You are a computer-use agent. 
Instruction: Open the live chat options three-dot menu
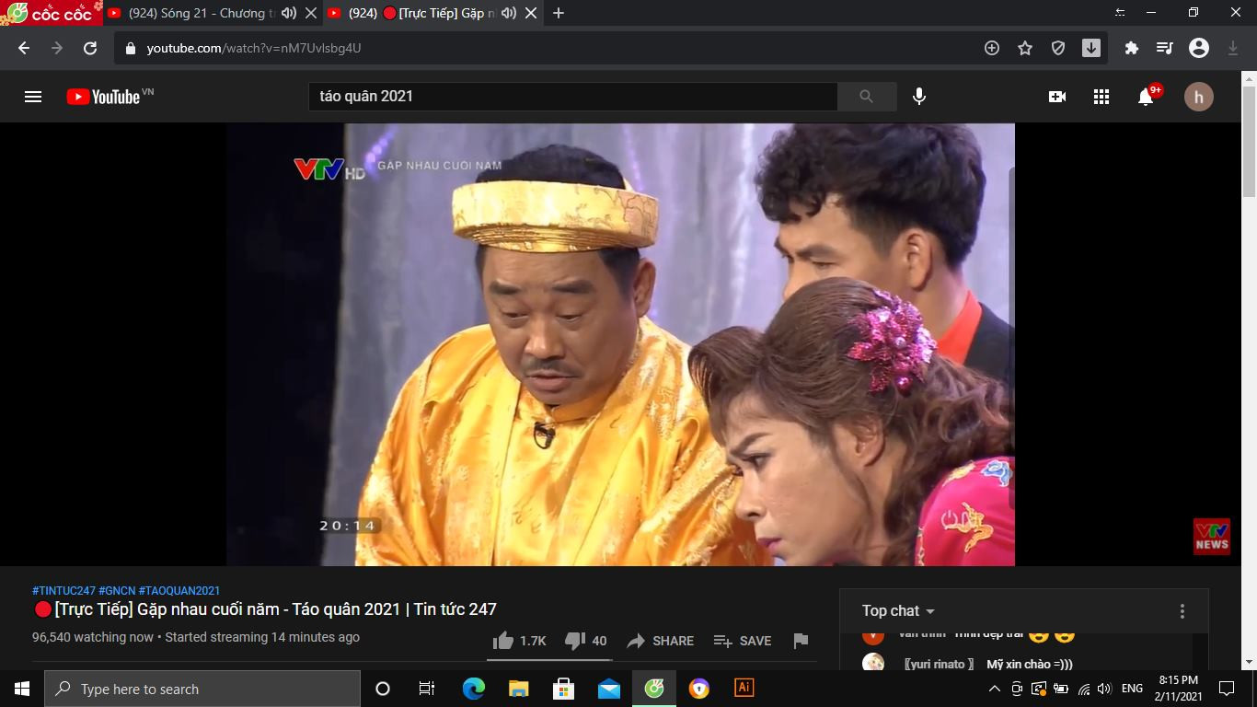click(1182, 610)
